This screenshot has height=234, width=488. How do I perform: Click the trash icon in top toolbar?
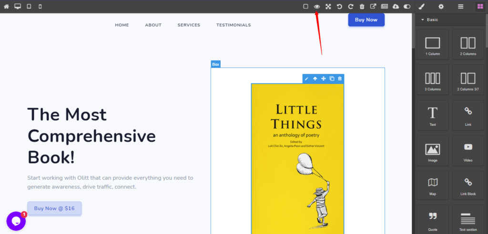coord(362,7)
